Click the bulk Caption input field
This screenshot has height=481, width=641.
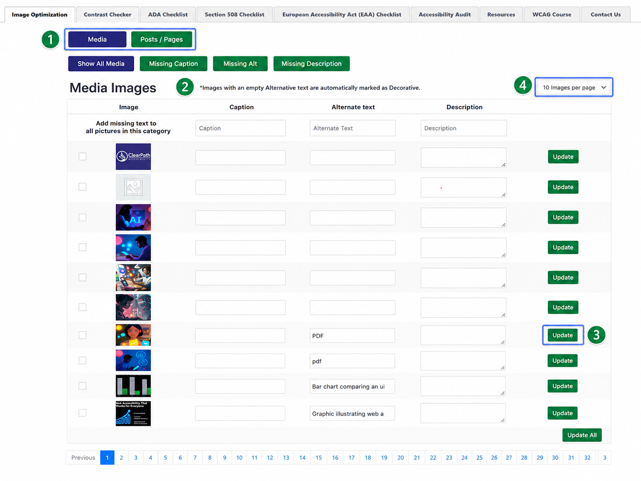[x=240, y=128]
